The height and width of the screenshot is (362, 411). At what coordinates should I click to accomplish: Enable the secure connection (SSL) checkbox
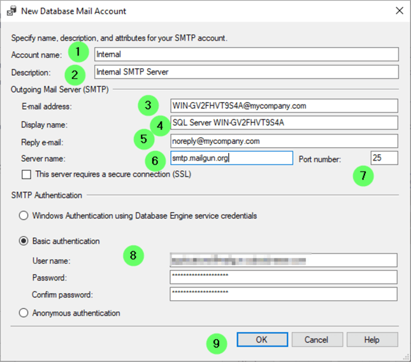[26, 174]
